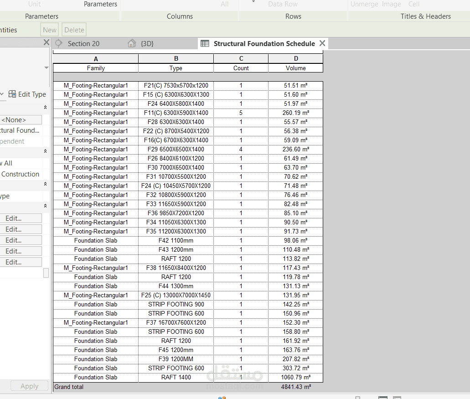This screenshot has height=399, width=470.
Task: Click the 236.60 m³ volume cell
Action: tap(295, 149)
